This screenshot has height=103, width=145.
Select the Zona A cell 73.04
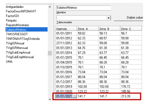click(88, 72)
